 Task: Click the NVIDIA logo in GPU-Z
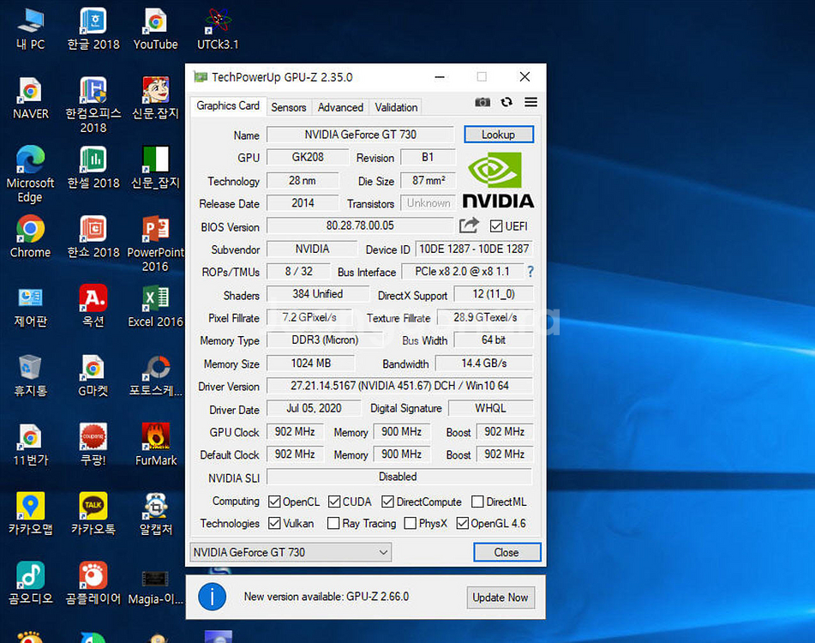click(x=498, y=180)
